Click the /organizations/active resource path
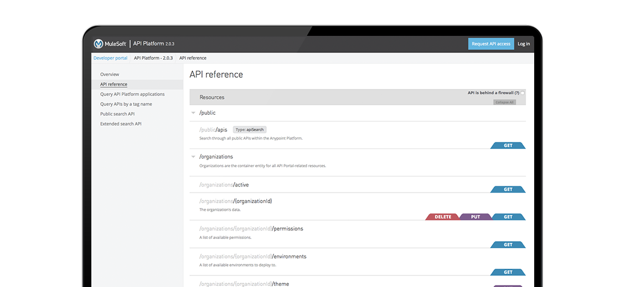 224,184
